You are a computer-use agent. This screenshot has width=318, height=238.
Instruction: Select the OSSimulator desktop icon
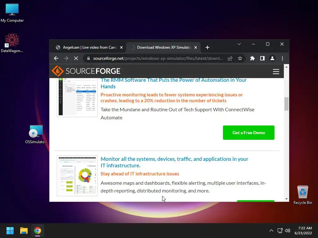tap(36, 134)
